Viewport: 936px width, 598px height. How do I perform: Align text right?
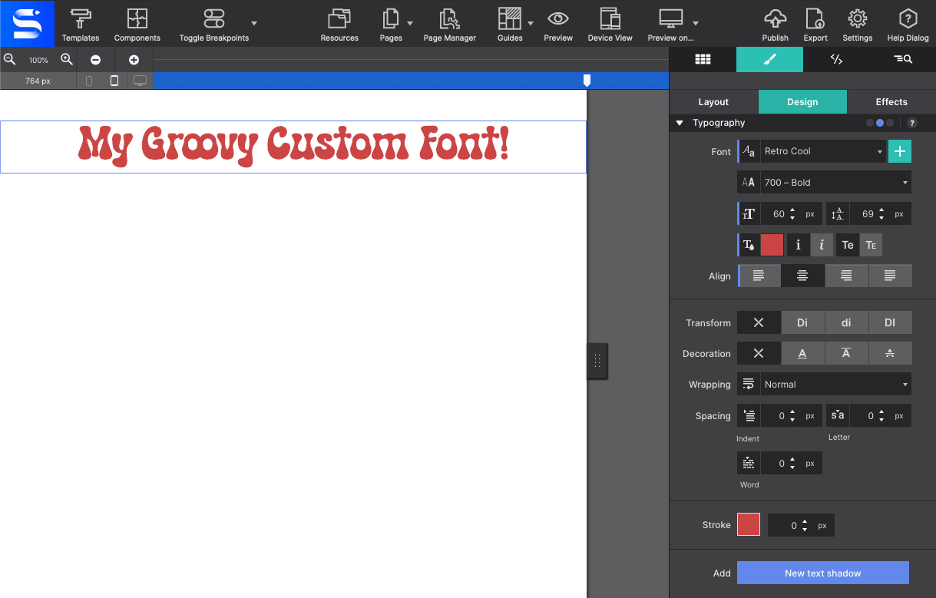[x=846, y=276]
